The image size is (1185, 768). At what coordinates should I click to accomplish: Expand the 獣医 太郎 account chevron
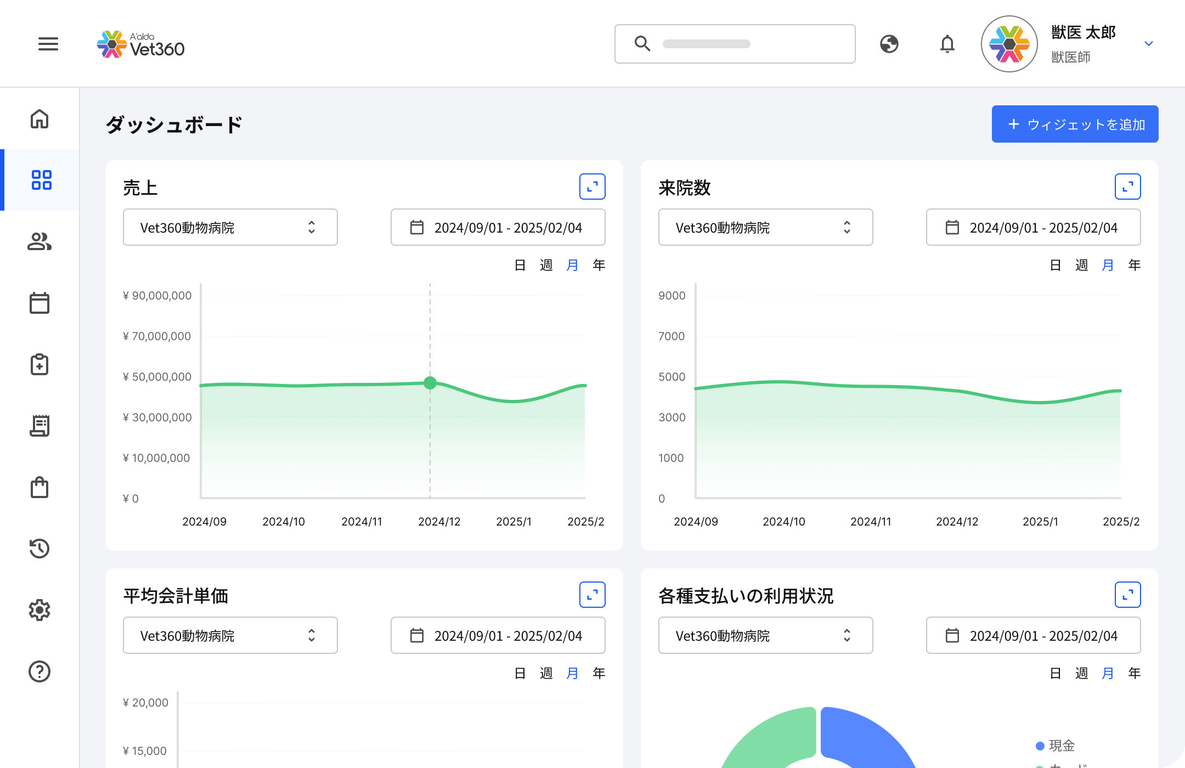tap(1149, 43)
